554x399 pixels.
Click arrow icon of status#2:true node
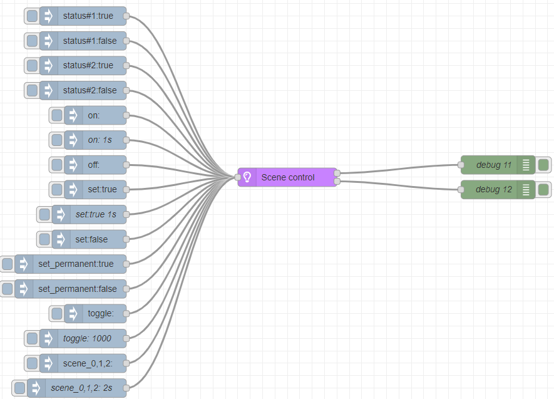coord(48,65)
